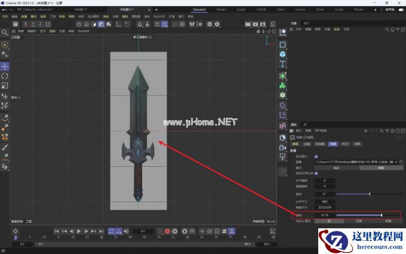The height and width of the screenshot is (254, 406).
Task: Toggle Autokeying red A button
Action: (167, 231)
